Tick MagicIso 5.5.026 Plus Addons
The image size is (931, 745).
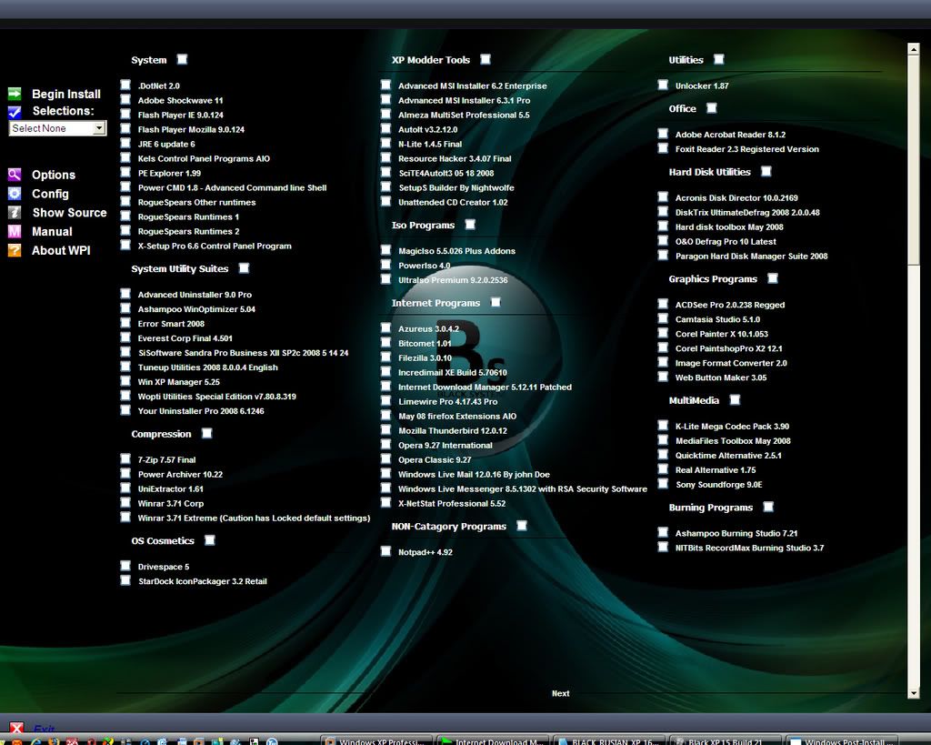pyautogui.click(x=385, y=249)
